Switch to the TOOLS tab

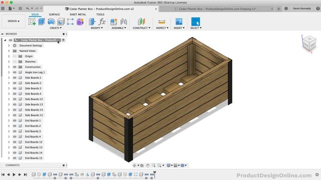pyautogui.click(x=100, y=14)
